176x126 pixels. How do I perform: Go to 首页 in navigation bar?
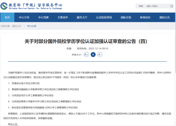(x=7, y=17)
